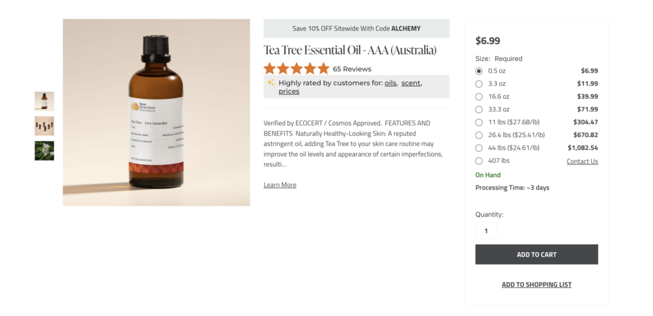
Task: Click Add to Shopping List
Action: coord(536,285)
